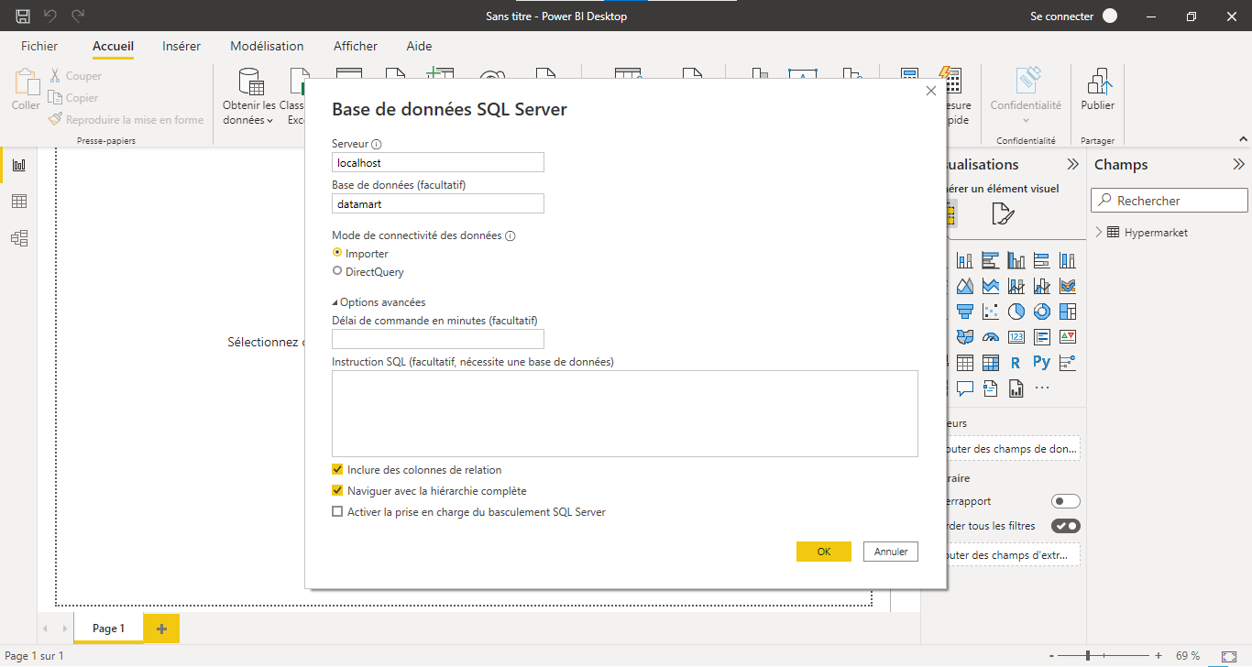This screenshot has width=1252, height=667.
Task: Select the pie chart visual
Action: (1016, 312)
